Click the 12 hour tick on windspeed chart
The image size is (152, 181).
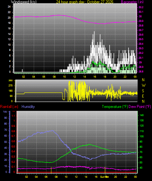[x=74, y=77]
